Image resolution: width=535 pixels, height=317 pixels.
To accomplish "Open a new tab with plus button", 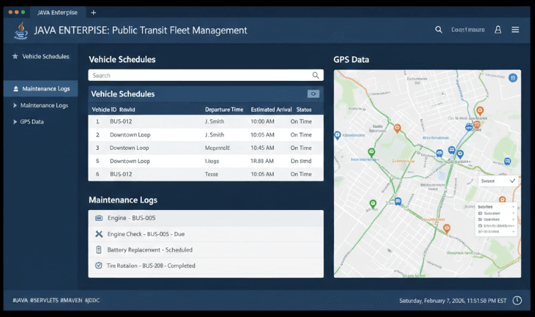I will coord(94,13).
